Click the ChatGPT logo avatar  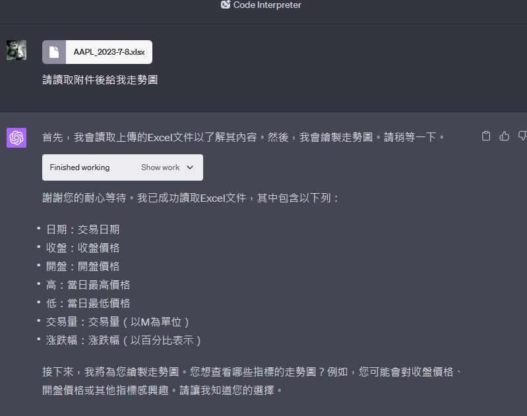[x=16, y=137]
